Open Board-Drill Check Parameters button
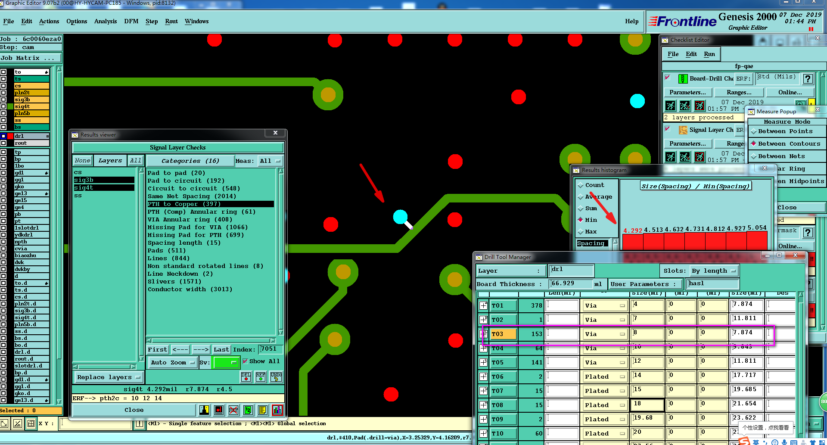Viewport: 827px width, 445px height. [687, 93]
